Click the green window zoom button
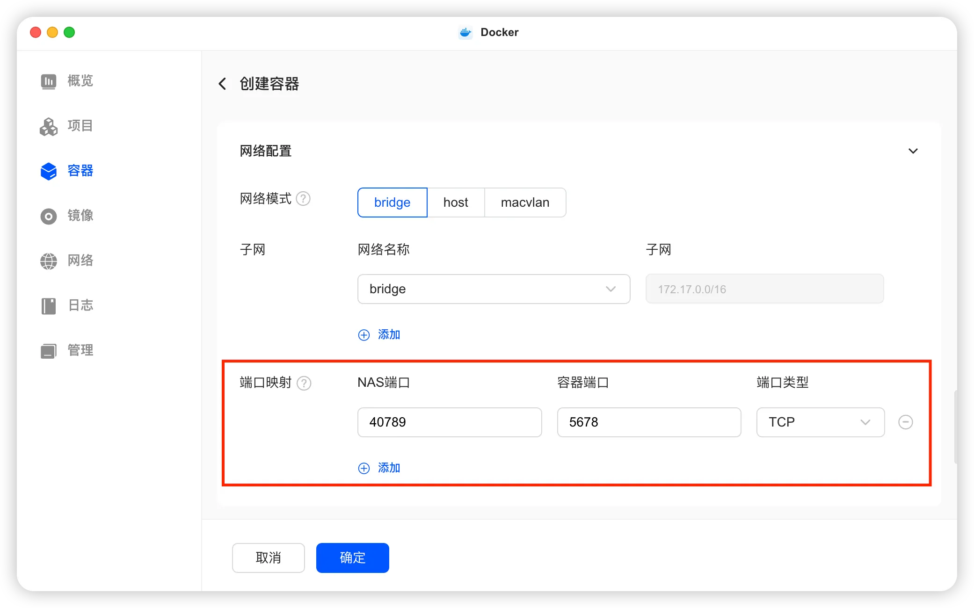Image resolution: width=974 pixels, height=608 pixels. pos(69,32)
